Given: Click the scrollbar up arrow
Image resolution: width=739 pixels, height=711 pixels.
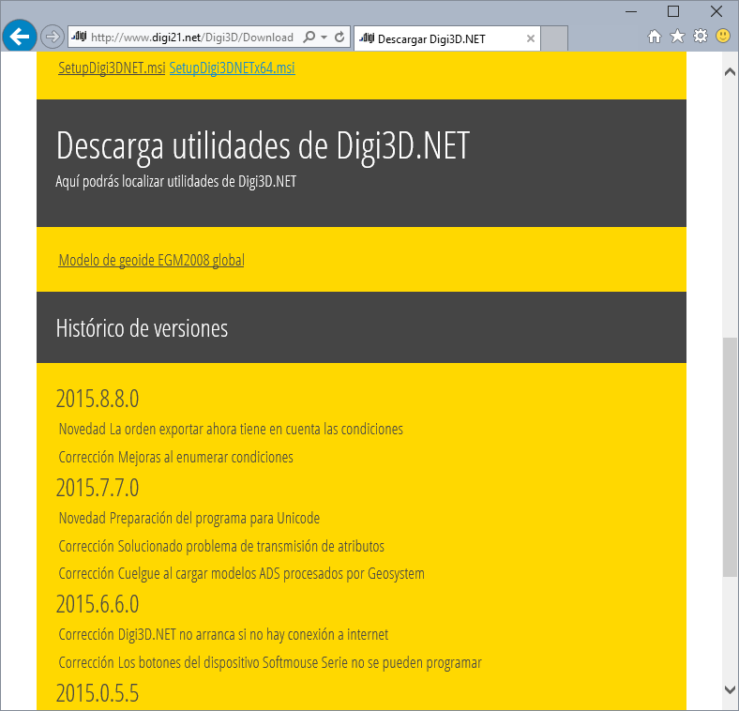Looking at the screenshot, I should coord(730,72).
